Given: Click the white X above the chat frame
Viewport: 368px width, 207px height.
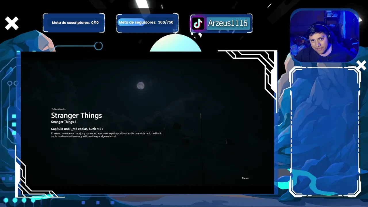Looking at the screenshot, I should (361, 66).
